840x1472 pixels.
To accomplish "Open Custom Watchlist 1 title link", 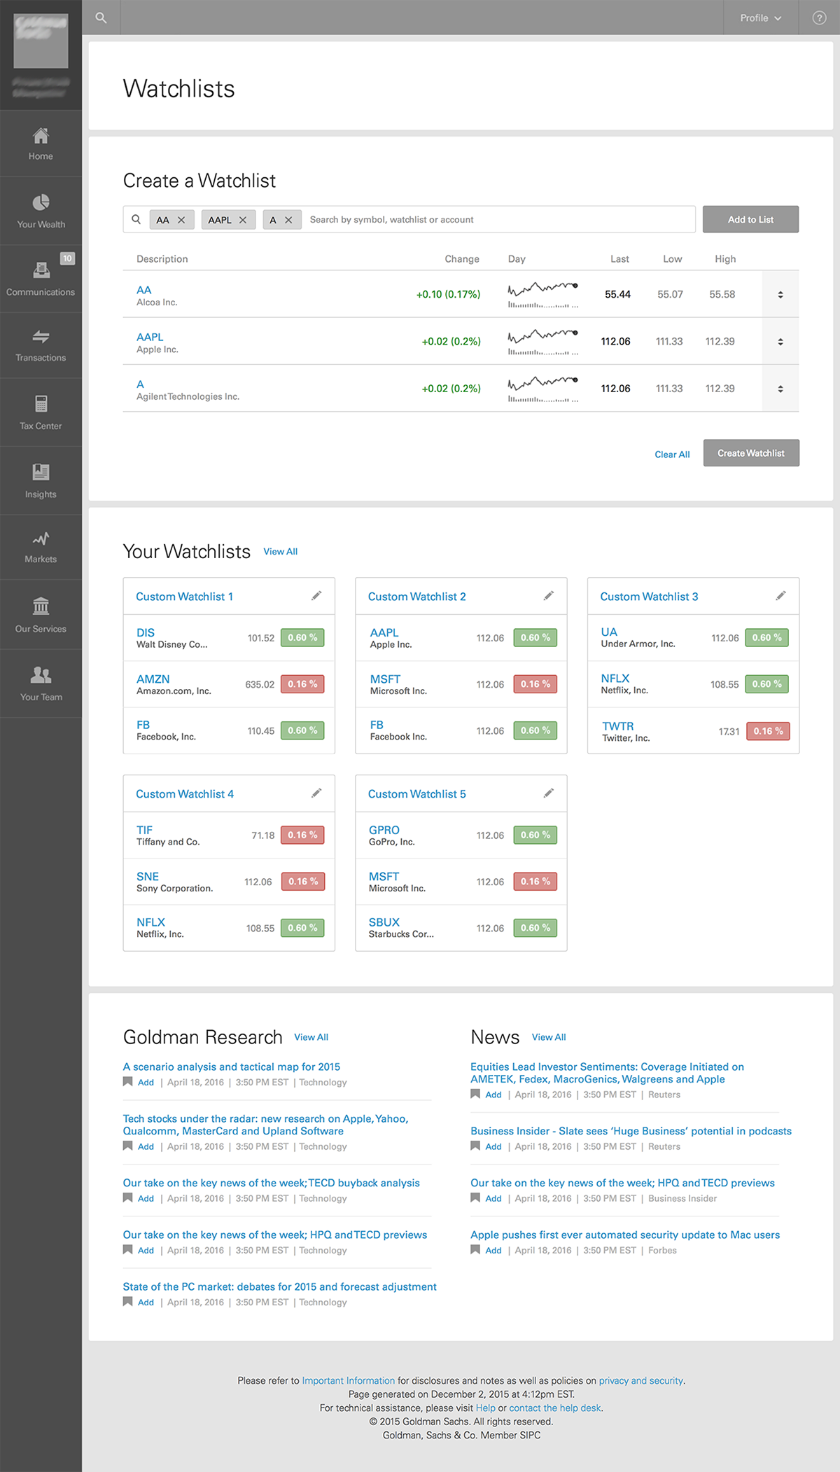I will (x=184, y=597).
